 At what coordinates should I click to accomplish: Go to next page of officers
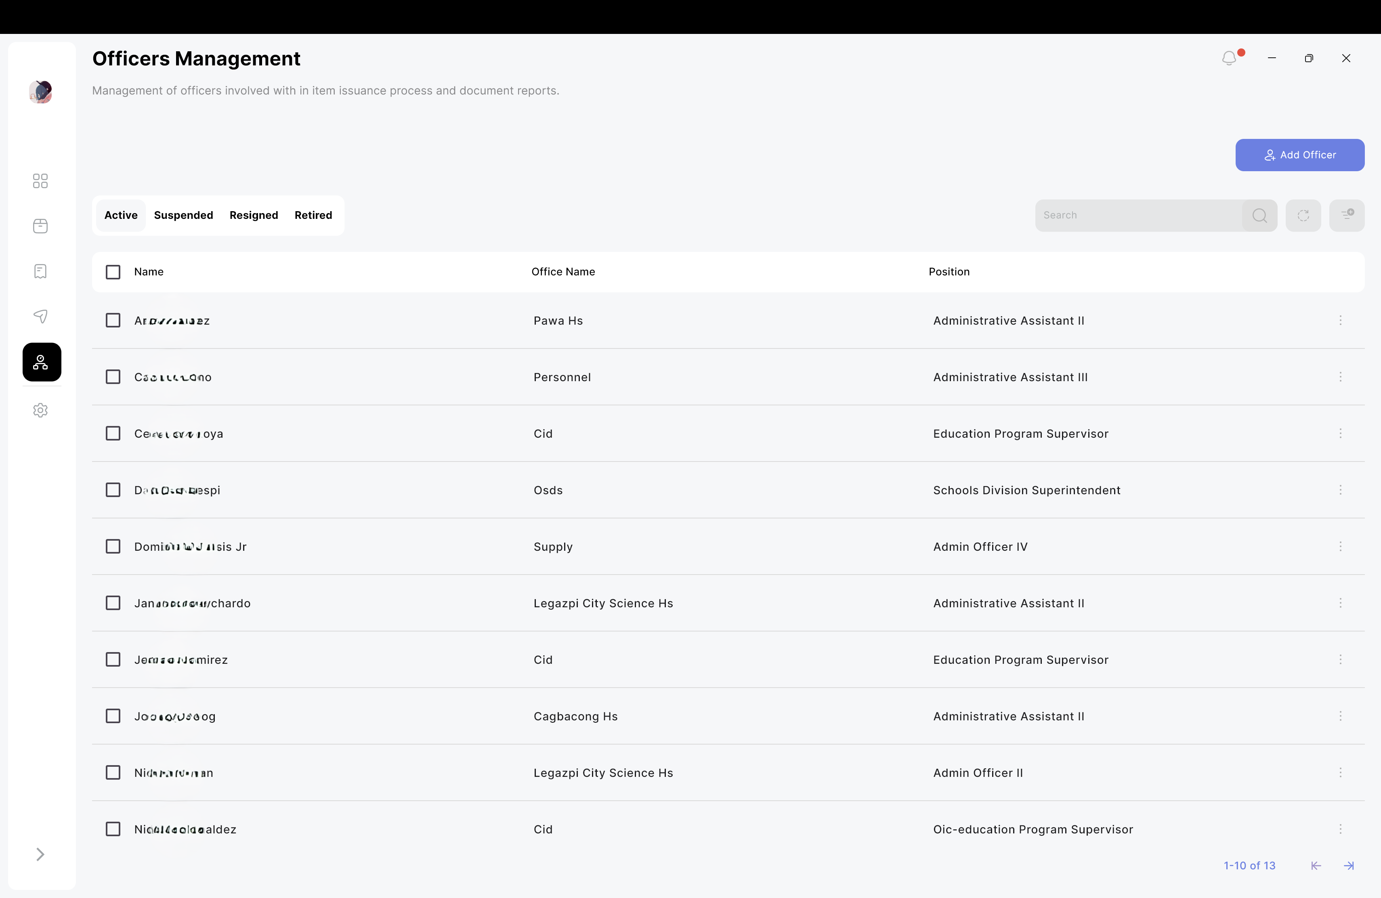[1349, 866]
